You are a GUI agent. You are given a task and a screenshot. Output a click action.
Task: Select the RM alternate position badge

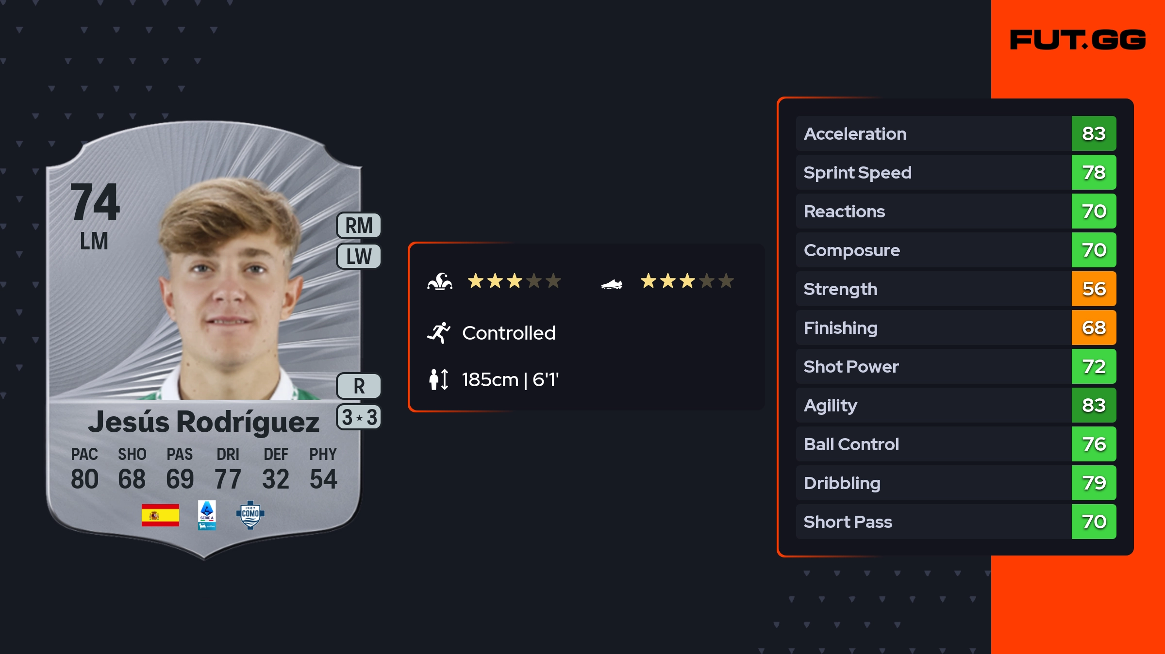(x=359, y=226)
